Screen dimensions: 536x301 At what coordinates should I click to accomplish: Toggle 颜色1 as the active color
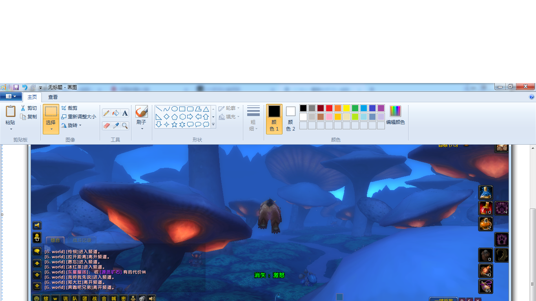[274, 118]
